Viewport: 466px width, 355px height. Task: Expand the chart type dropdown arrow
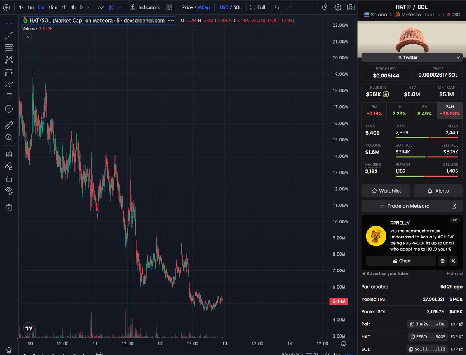click(x=120, y=7)
